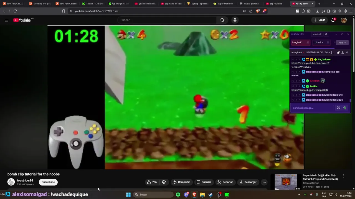Click the KickTalk chat scrollbar
The height and width of the screenshot is (199, 355).
[350, 100]
